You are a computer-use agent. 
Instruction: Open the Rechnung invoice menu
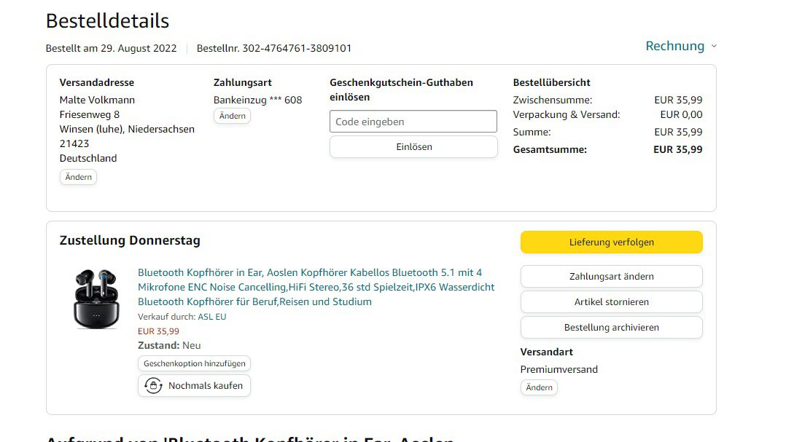click(674, 46)
